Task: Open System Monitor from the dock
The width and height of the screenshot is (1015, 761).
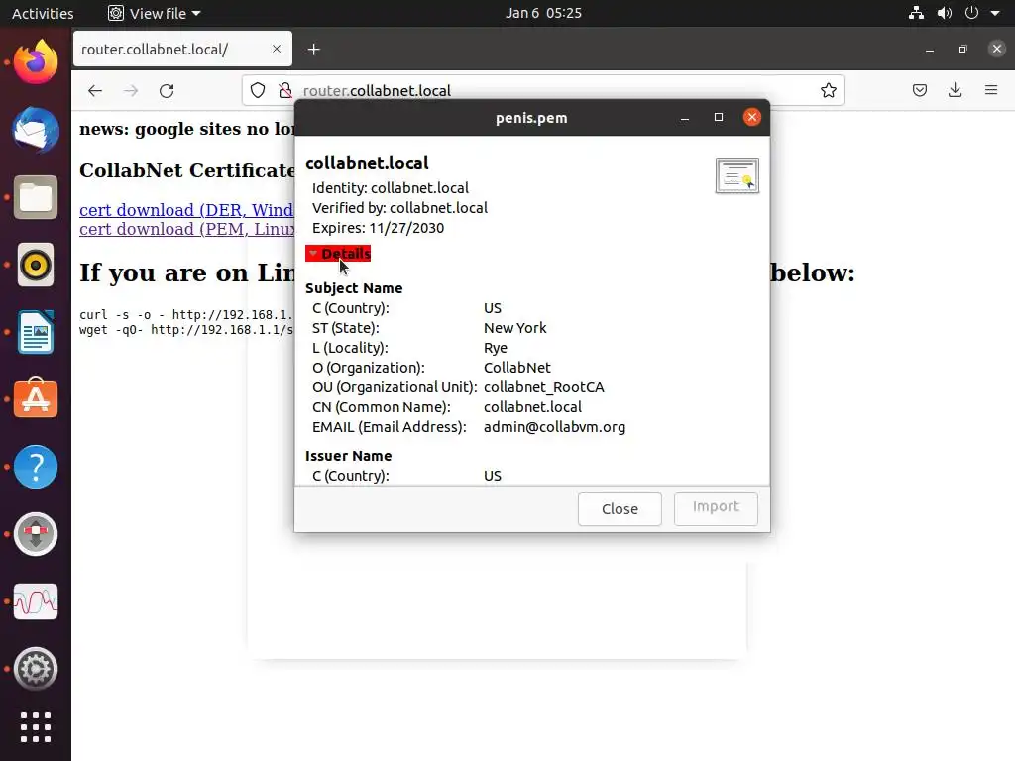Action: click(36, 601)
